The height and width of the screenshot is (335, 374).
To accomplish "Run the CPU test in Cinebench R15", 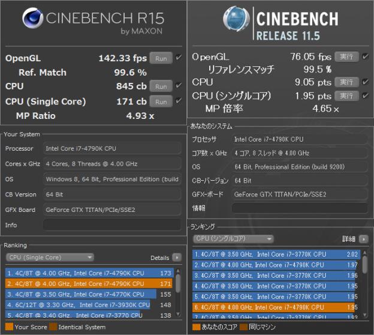I will 161,86.
